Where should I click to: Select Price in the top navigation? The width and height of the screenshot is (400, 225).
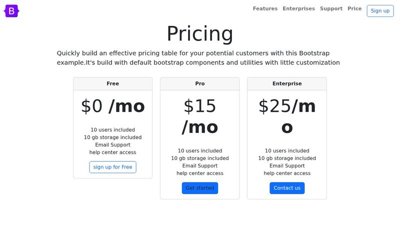[354, 8]
